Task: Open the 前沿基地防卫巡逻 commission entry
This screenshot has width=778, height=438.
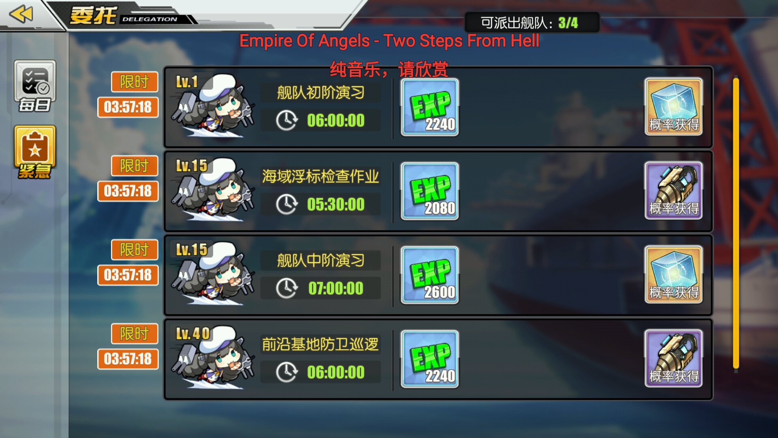Action: [x=438, y=359]
